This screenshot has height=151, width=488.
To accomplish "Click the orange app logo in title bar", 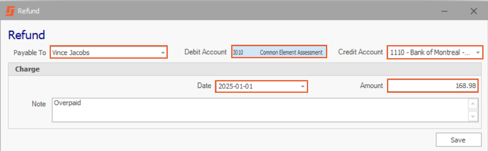I will point(10,11).
